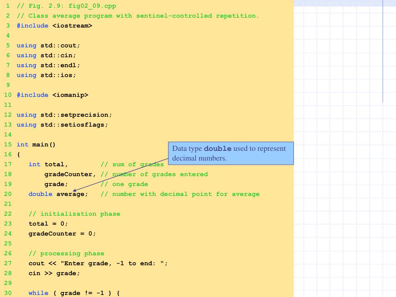Image resolution: width=396 pixels, height=297 pixels.
Task: Click '#include <iostream>' on line 3
Action: [54, 26]
